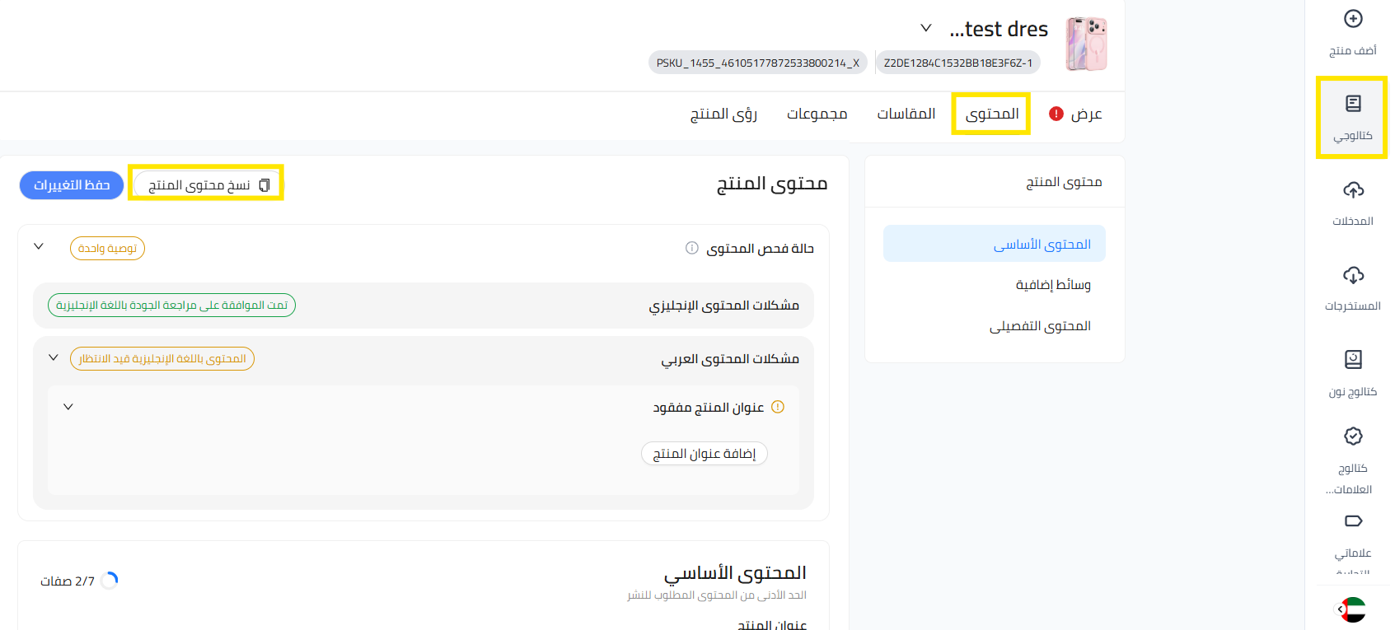Switch to the المحتوى tab
This screenshot has height=630, width=1395.
tap(992, 114)
